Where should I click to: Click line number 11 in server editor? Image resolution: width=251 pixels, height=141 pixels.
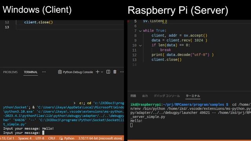pos(135,50)
